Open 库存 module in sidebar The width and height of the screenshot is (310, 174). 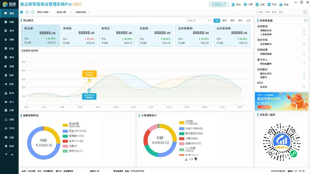9,75
